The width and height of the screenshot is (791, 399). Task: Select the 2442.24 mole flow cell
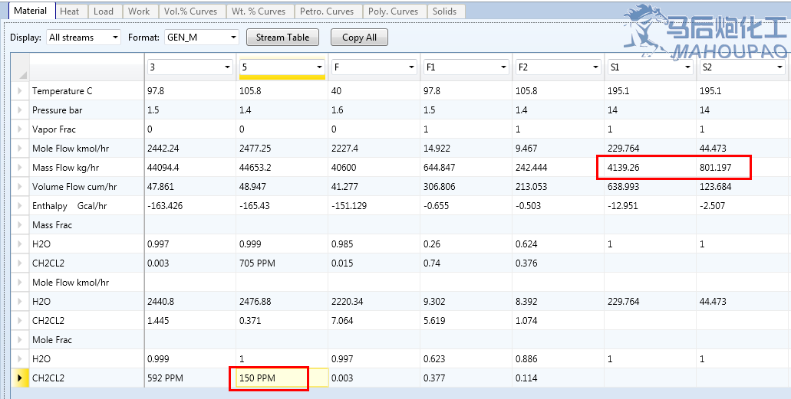(x=190, y=149)
